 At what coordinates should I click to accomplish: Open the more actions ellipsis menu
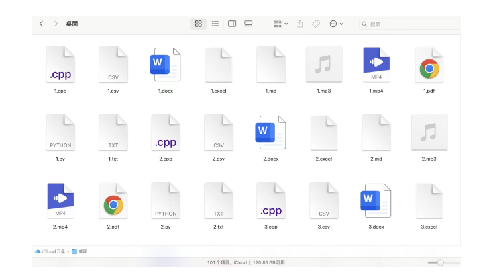pyautogui.click(x=336, y=24)
